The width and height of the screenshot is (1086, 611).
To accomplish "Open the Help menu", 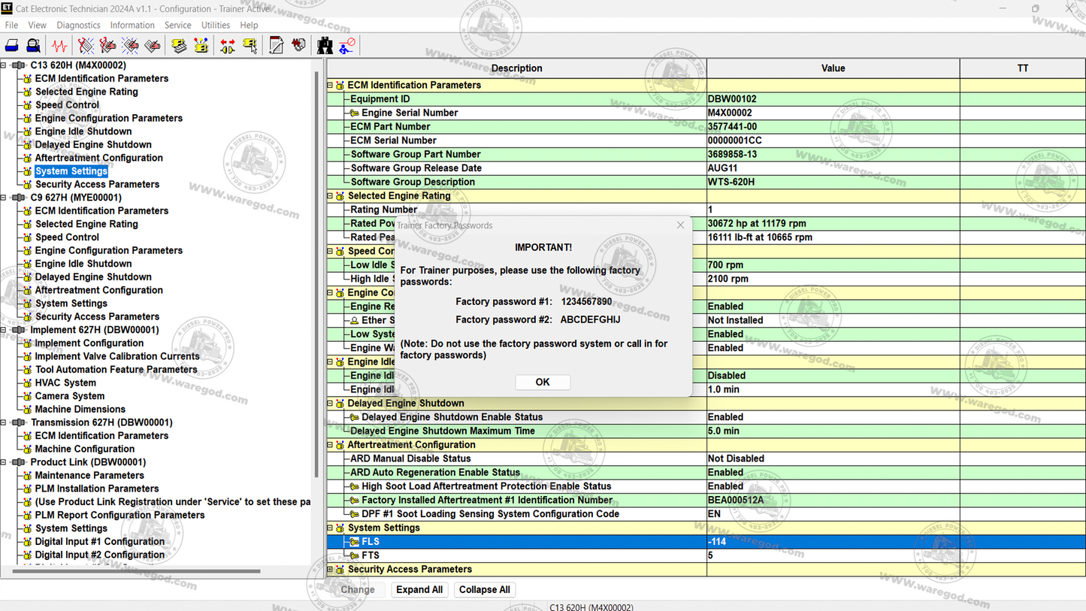I will [x=249, y=26].
